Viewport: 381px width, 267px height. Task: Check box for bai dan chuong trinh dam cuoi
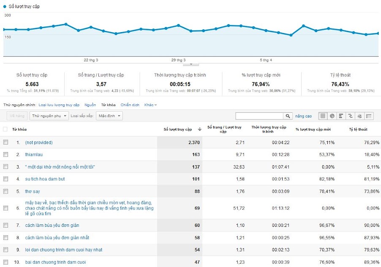click(5, 262)
